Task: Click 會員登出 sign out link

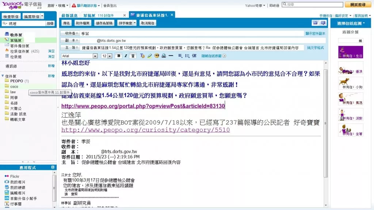Action: (110, 5)
